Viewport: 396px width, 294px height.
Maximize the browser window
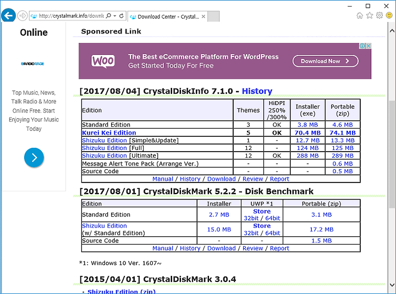[x=368, y=6]
